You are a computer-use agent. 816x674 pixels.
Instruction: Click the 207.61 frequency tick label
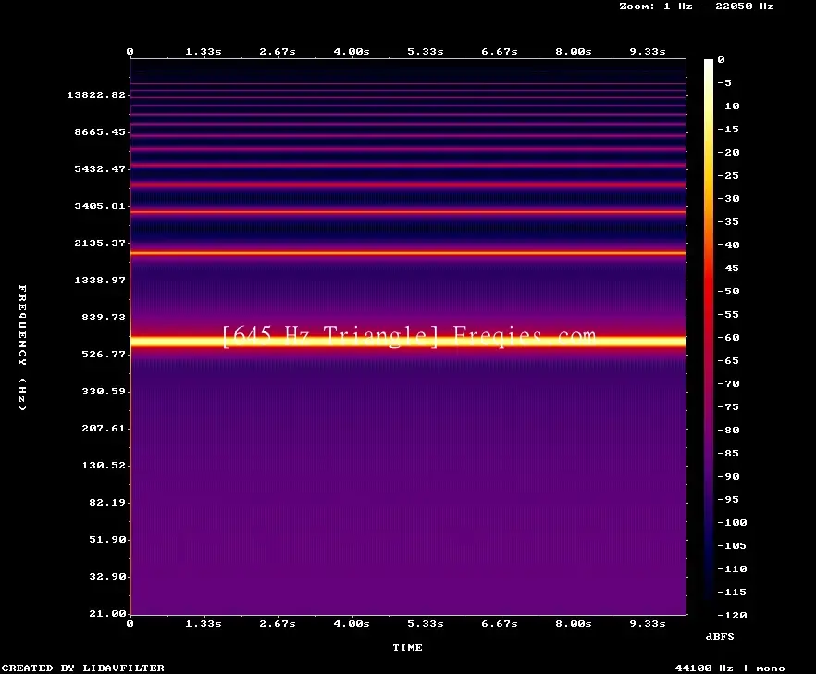tap(104, 428)
